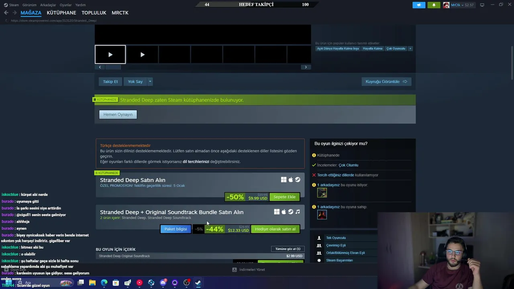Image resolution: width=514 pixels, height=289 pixels.
Task: Open the Çevrimiçi Eşli feature link
Action: coord(336,245)
